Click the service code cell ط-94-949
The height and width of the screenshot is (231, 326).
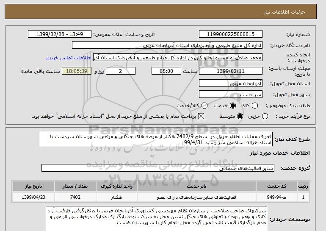(x=276, y=197)
